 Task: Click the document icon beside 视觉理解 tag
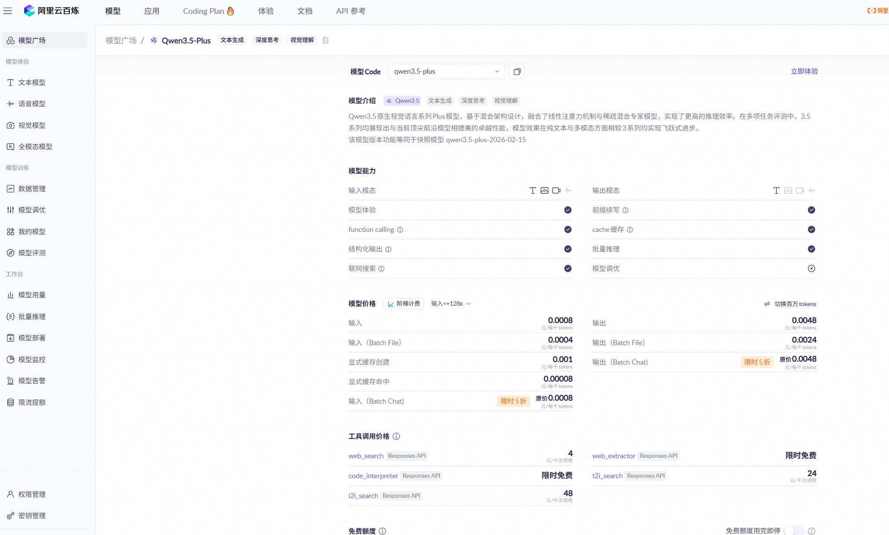[x=326, y=40]
